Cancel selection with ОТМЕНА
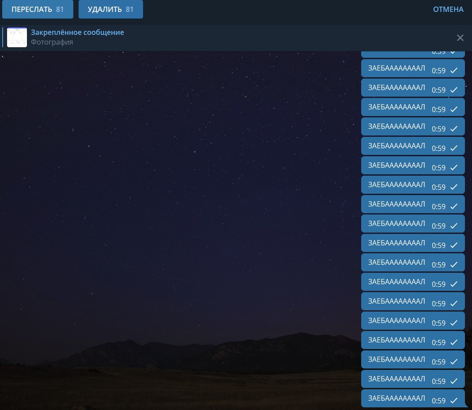Viewport: 472px width, 410px height. 448,9
